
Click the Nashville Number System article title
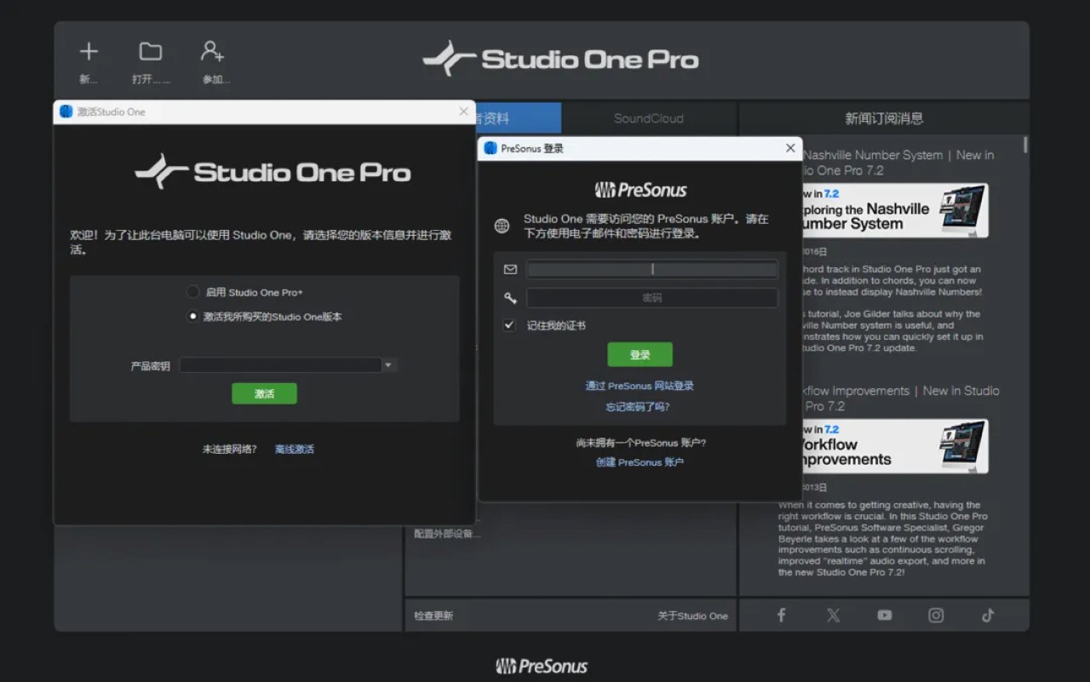pyautogui.click(x=898, y=163)
